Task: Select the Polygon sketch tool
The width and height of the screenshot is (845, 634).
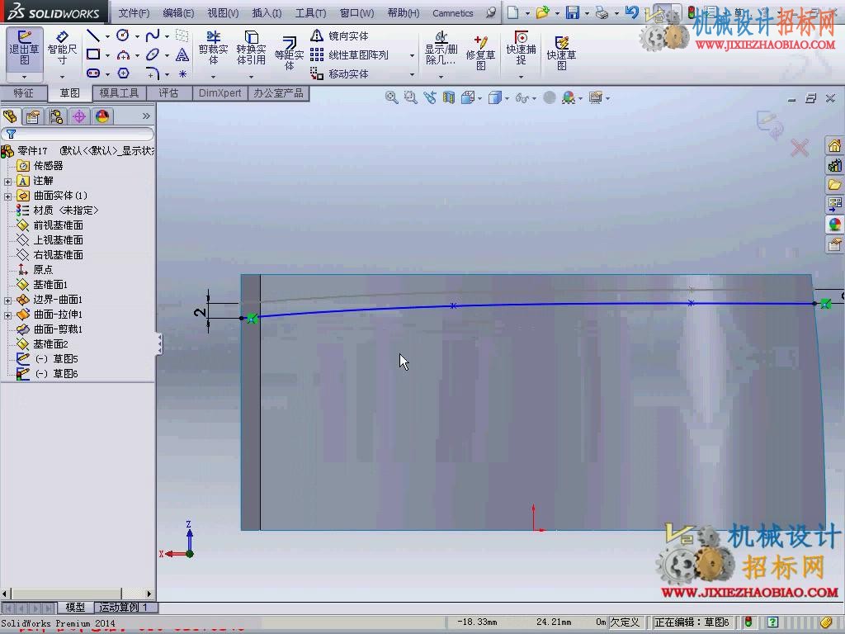Action: tap(123, 73)
